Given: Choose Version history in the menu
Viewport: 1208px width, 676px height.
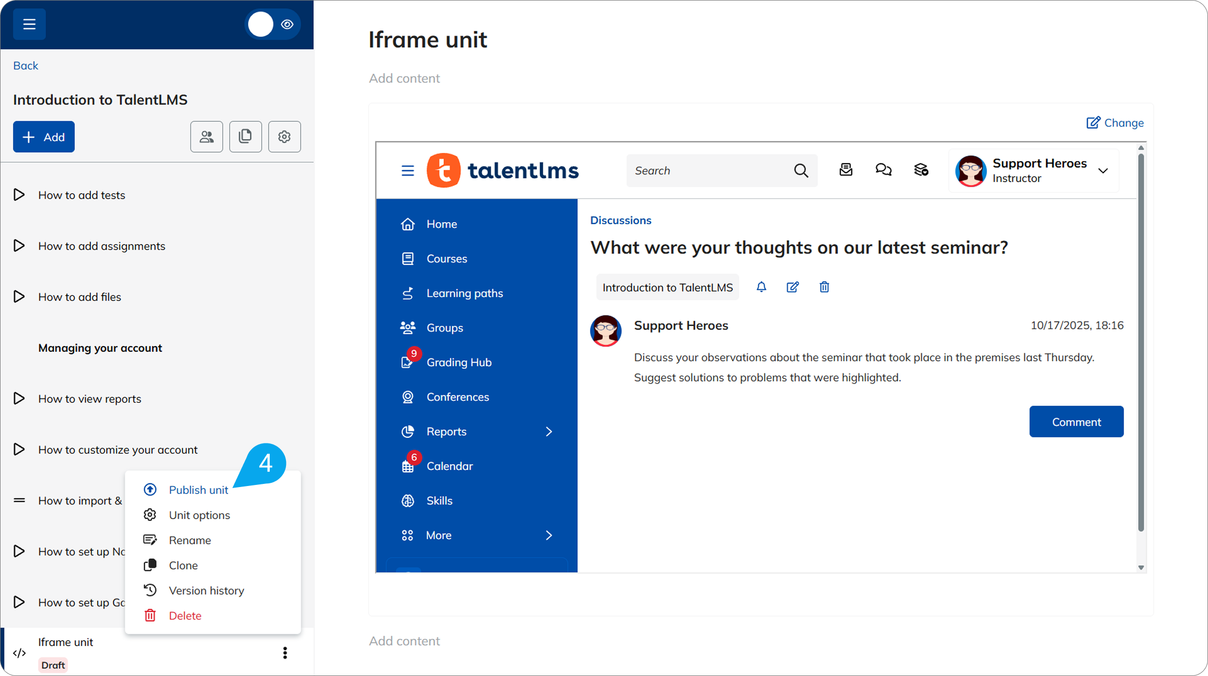Looking at the screenshot, I should [206, 590].
